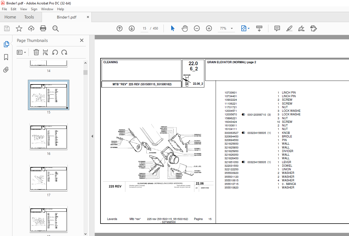Click the 0 - MANCA entry
349x236 pixels.
(x=289, y=184)
